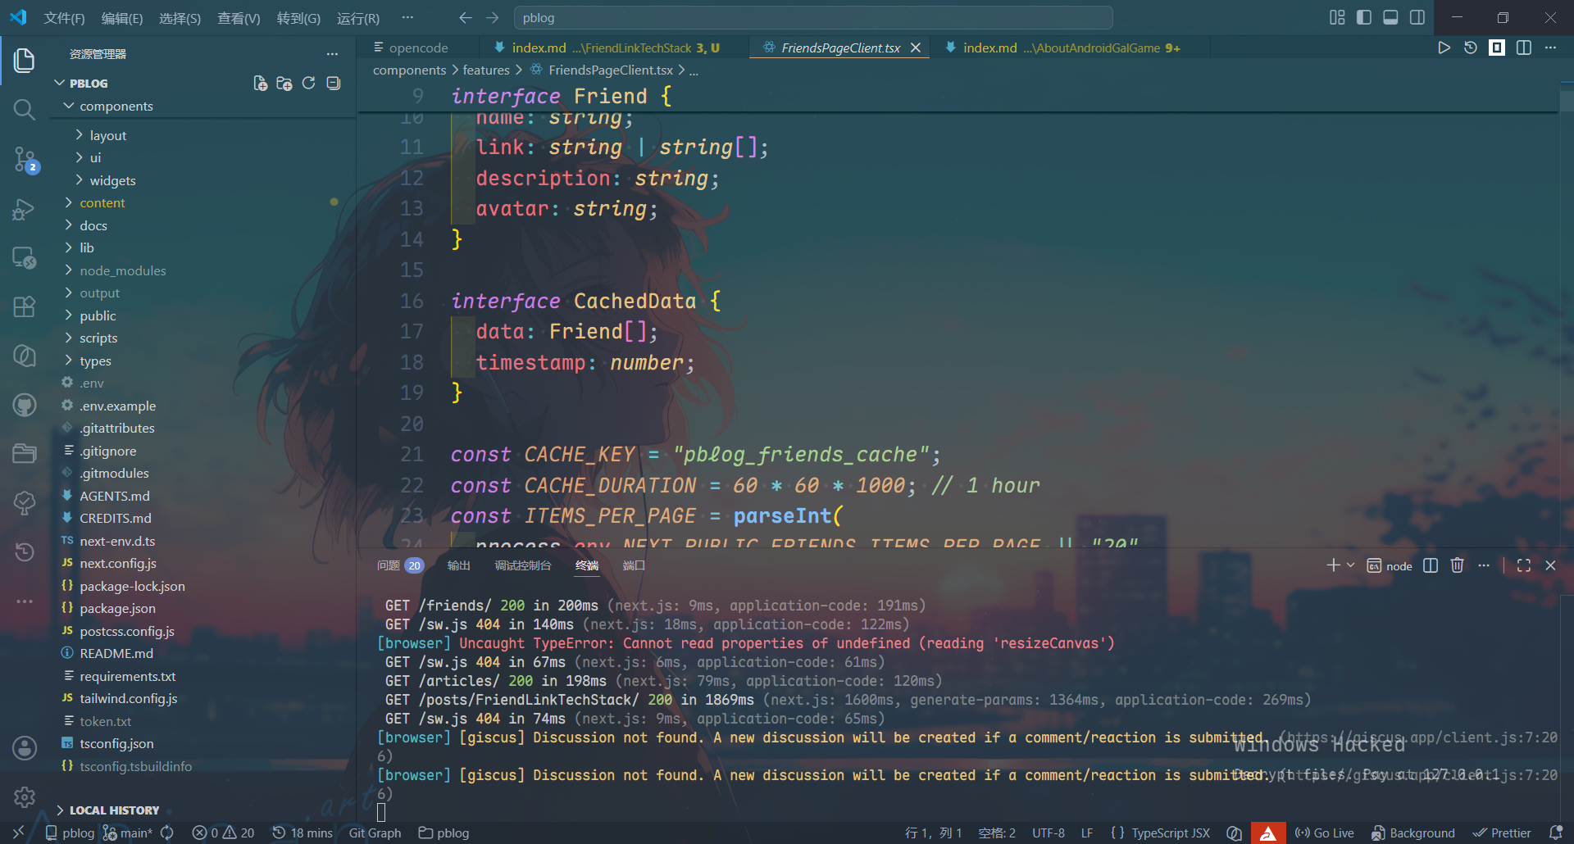Open the Search view in activity bar
The height and width of the screenshot is (844, 1574).
point(25,109)
